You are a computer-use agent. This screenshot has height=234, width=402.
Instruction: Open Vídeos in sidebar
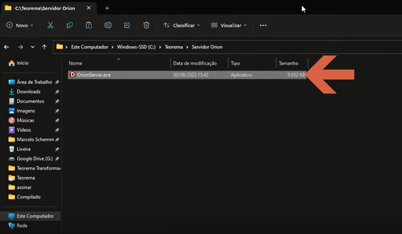pyautogui.click(x=20, y=130)
